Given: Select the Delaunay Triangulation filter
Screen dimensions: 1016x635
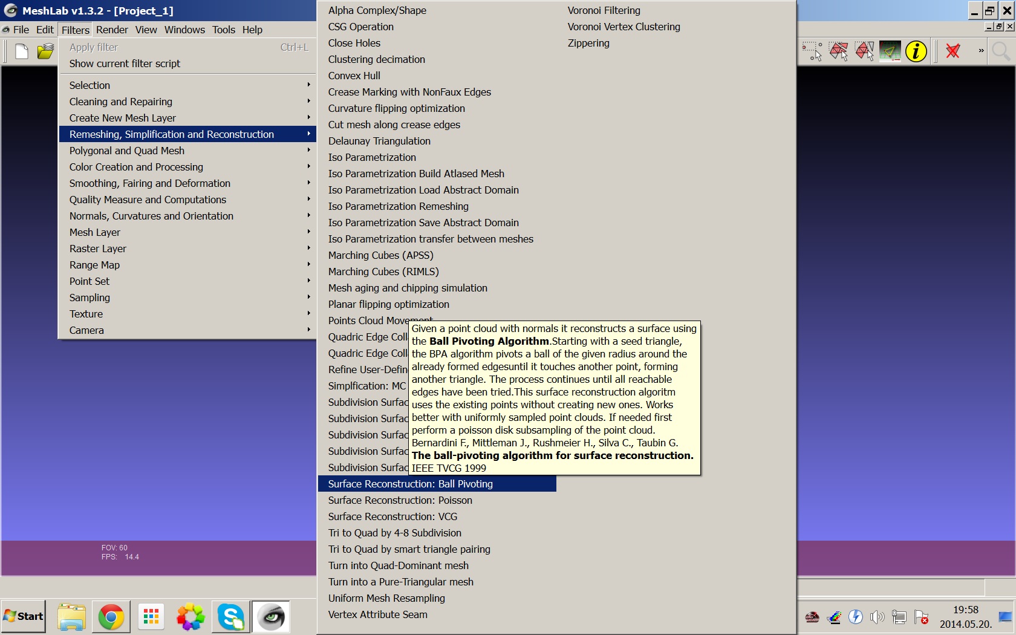Looking at the screenshot, I should tap(437, 141).
